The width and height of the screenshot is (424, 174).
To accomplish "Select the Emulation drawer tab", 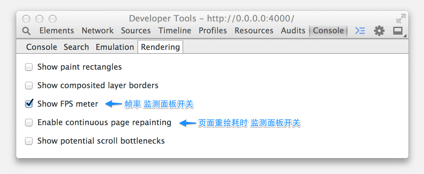I will tap(115, 47).
